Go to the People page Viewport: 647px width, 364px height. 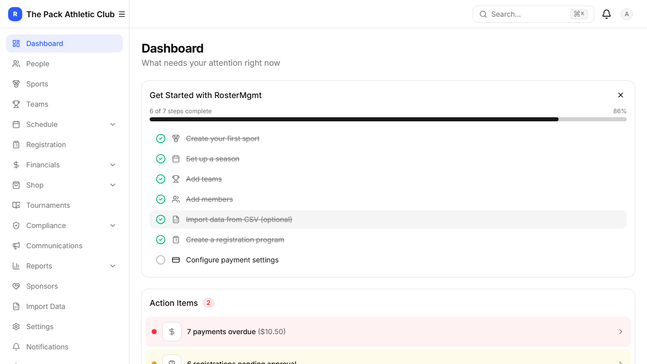(x=64, y=64)
